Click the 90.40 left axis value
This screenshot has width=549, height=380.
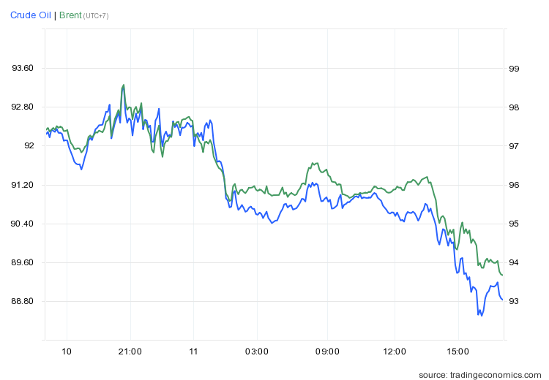pyautogui.click(x=22, y=224)
